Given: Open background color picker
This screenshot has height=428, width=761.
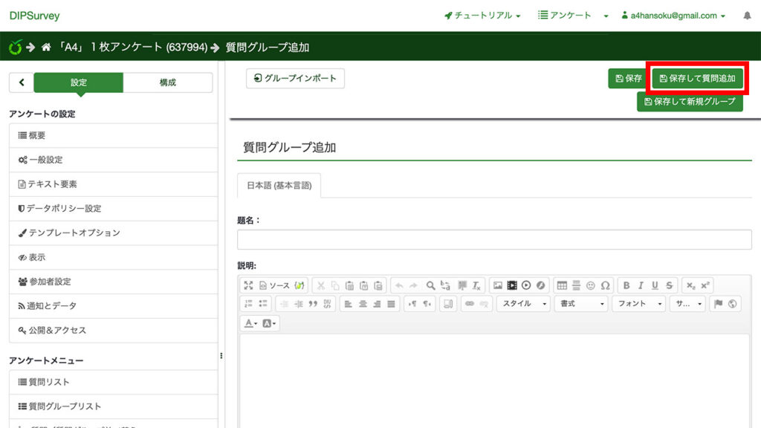Looking at the screenshot, I should pyautogui.click(x=269, y=323).
